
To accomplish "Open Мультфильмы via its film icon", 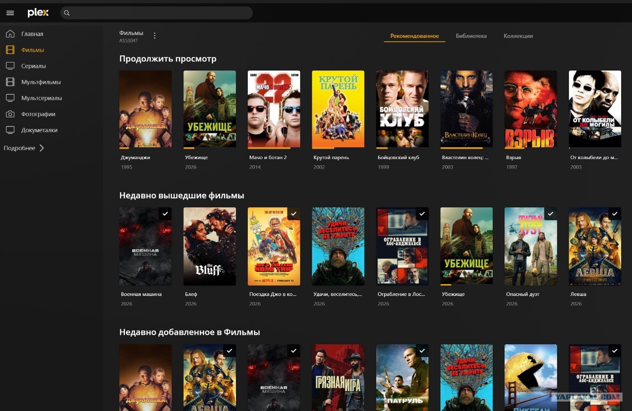I will click(x=10, y=82).
